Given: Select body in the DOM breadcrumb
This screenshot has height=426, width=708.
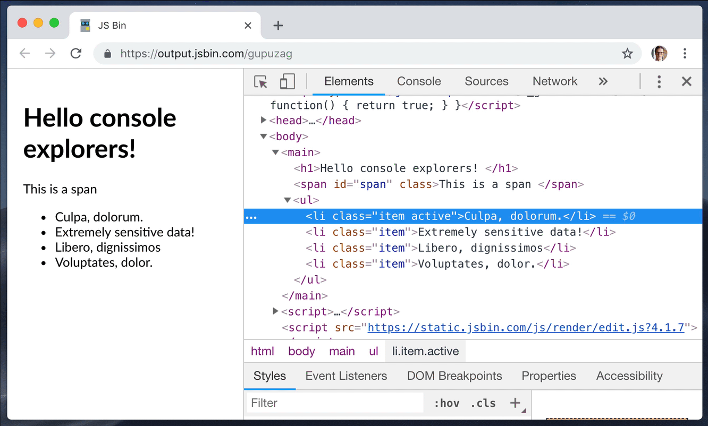Looking at the screenshot, I should click(x=301, y=351).
